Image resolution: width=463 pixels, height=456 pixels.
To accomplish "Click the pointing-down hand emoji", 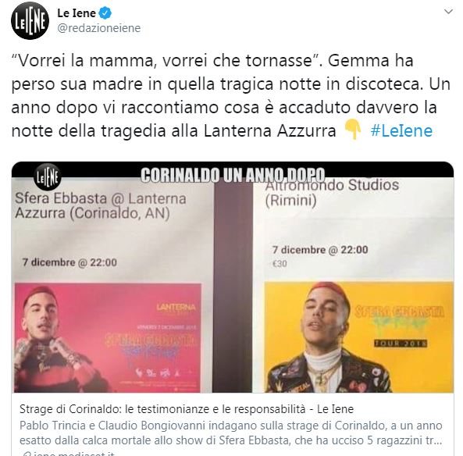I will (x=353, y=130).
